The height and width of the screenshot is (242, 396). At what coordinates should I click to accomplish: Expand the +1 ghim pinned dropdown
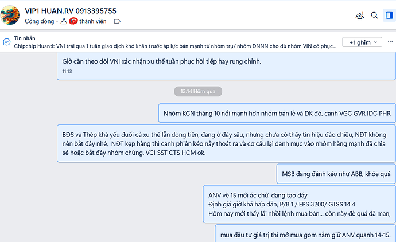click(362, 42)
